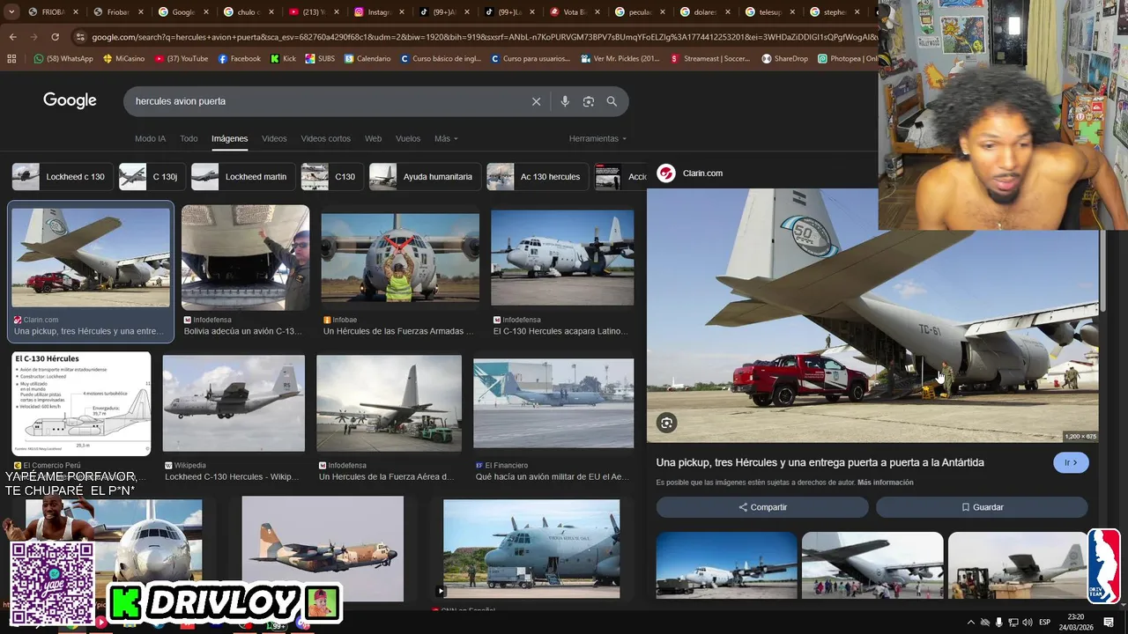Open SUBS bookmark
1128x634 pixels.
[320, 59]
